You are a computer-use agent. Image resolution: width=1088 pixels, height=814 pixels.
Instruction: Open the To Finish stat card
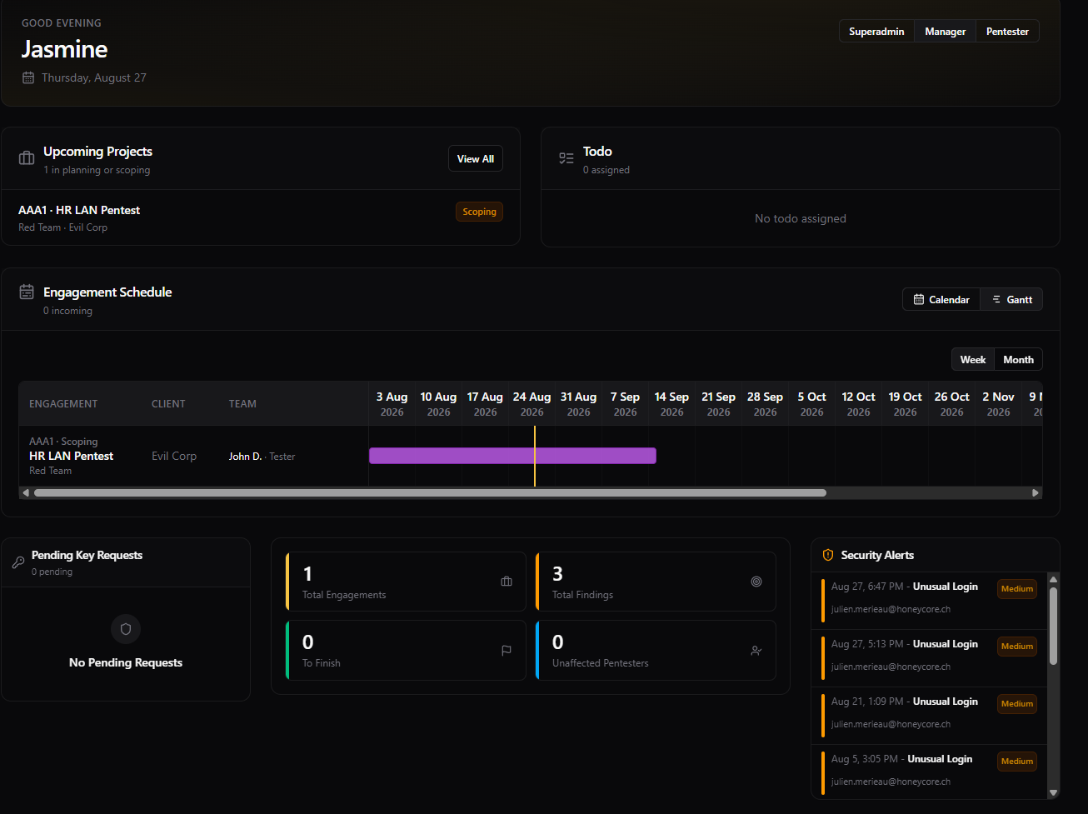406,651
